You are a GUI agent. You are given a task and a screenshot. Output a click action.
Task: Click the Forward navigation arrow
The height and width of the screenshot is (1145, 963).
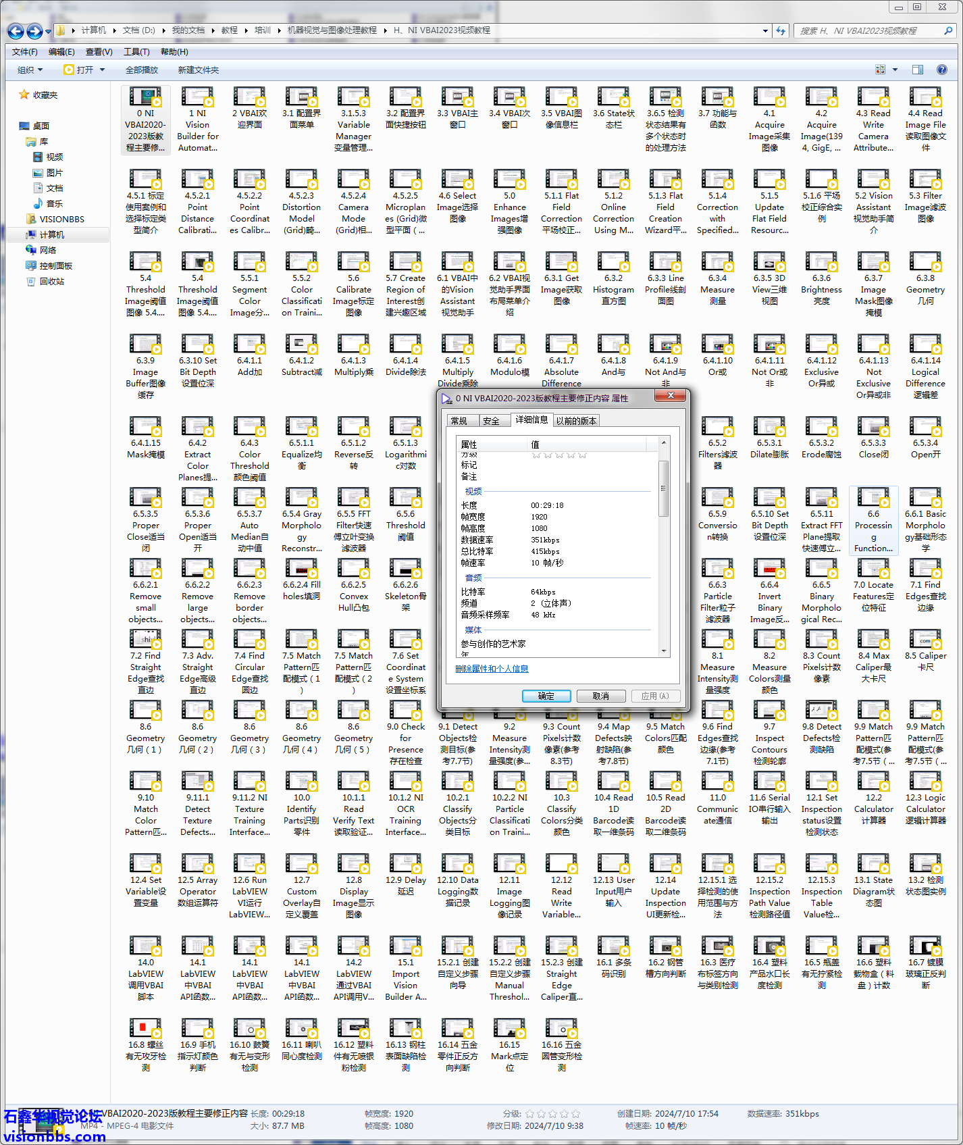click(34, 31)
